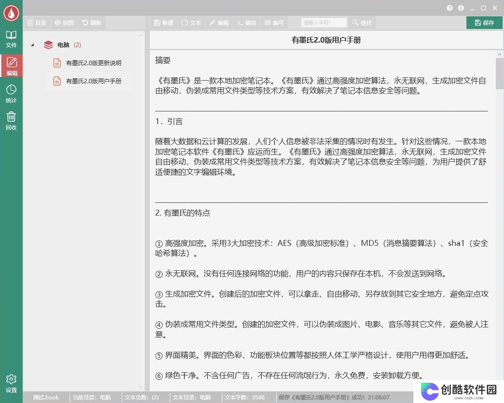Viewport: 504px width, 403px height.
Task: Select the 电脑 folder in tree
Action: tap(63, 45)
